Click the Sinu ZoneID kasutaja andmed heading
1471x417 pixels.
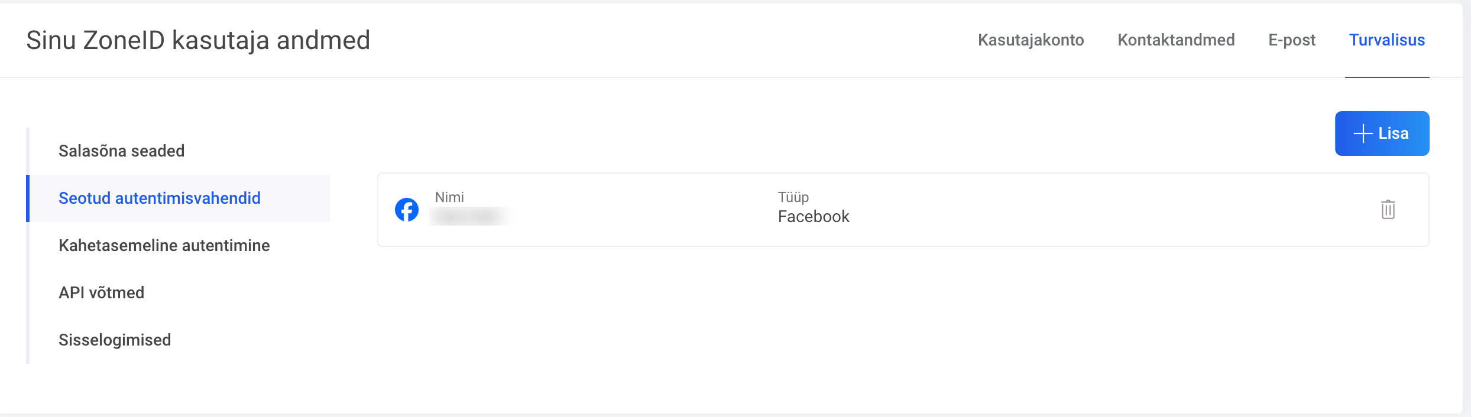[x=198, y=40]
